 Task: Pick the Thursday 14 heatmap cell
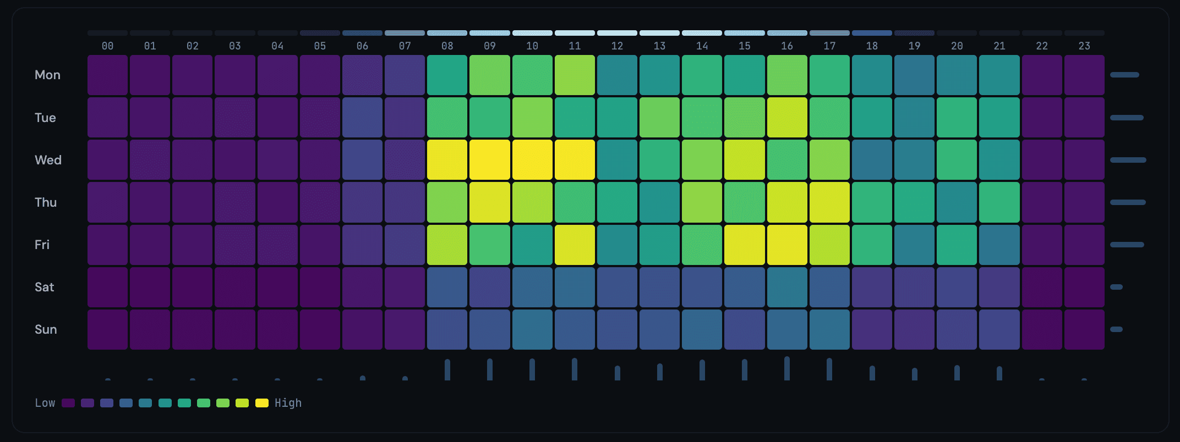click(702, 202)
